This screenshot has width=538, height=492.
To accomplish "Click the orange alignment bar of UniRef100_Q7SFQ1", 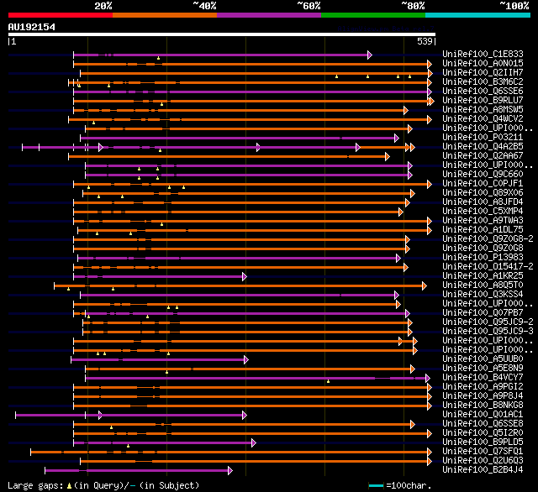I will (x=230, y=453).
